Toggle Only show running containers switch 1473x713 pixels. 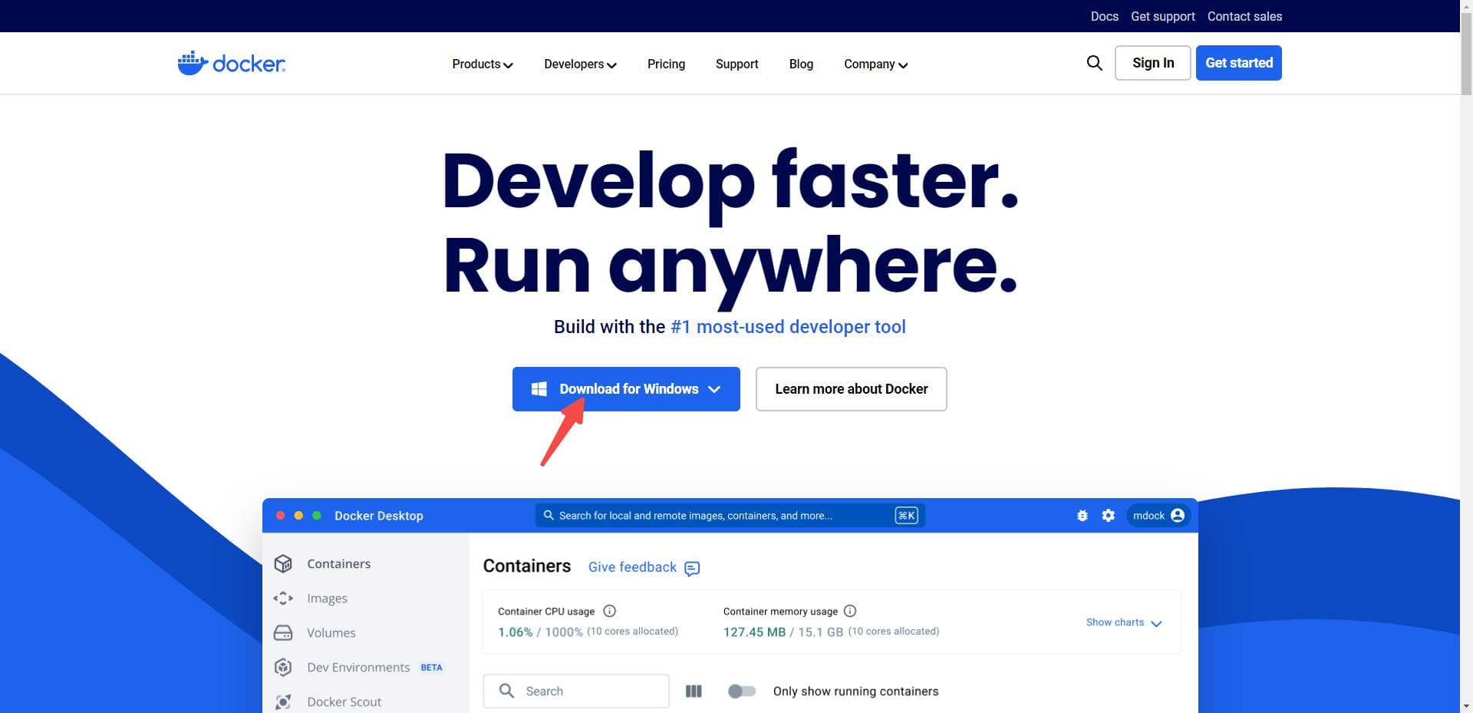click(742, 692)
